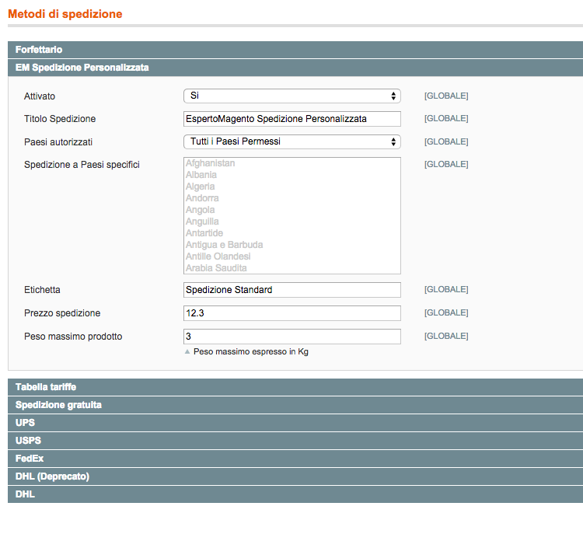Collapse EM Spedizione Personalizzata section
583x541 pixels.
[295, 68]
